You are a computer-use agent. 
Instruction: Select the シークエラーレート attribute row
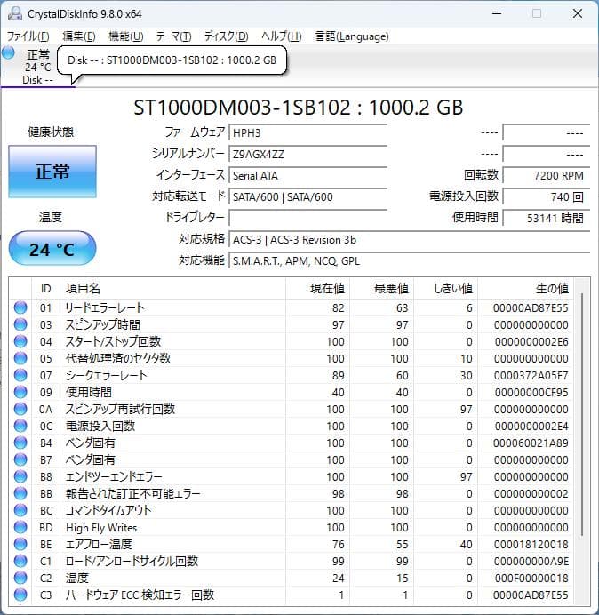292,375
